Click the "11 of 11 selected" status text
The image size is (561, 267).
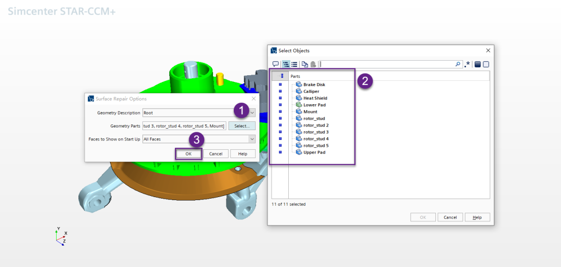(x=288, y=205)
